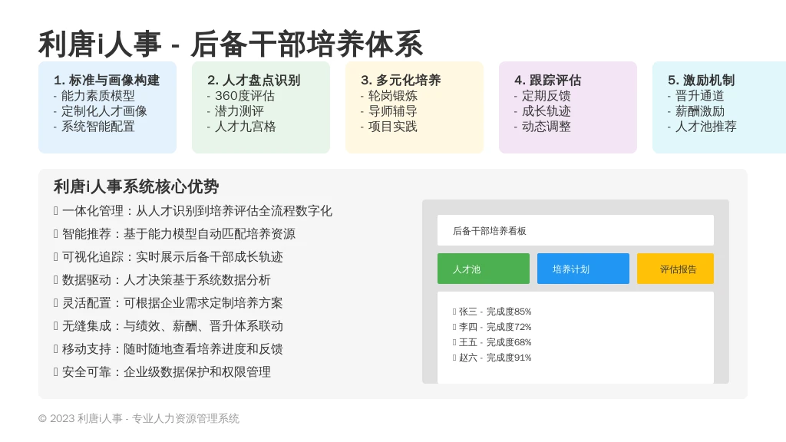
Task: Click the 智能推荐 bullet item
Action: point(174,234)
